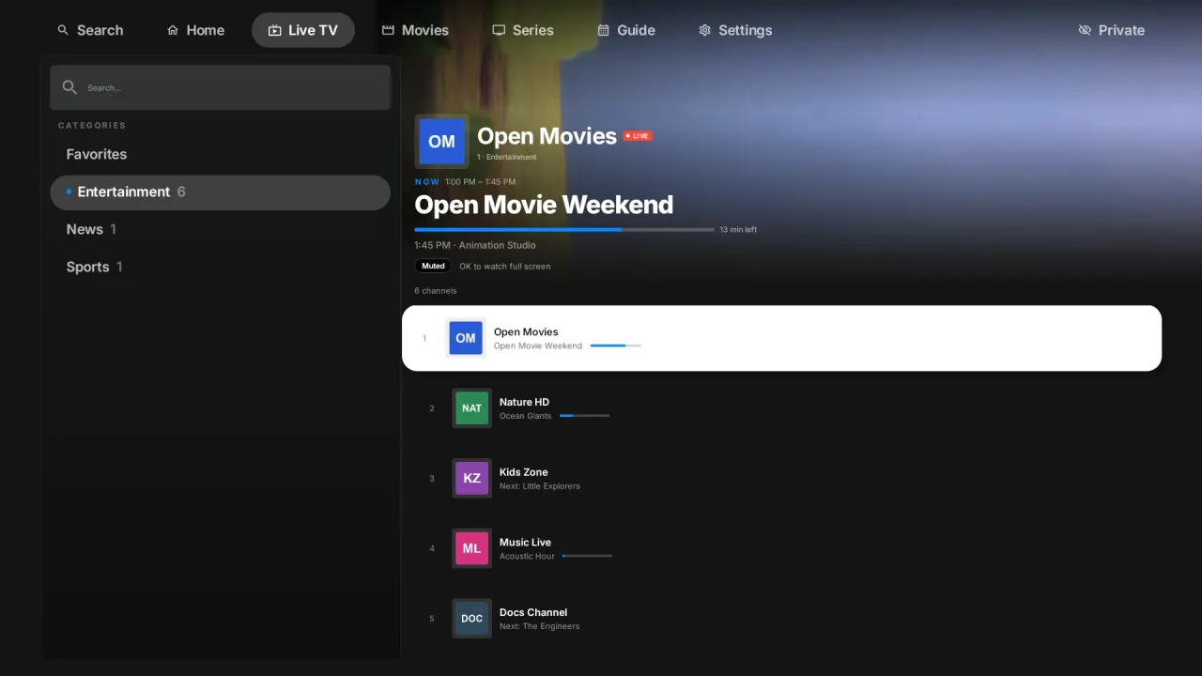Click the large OM channel logo in header
This screenshot has height=676, width=1202.
click(441, 142)
